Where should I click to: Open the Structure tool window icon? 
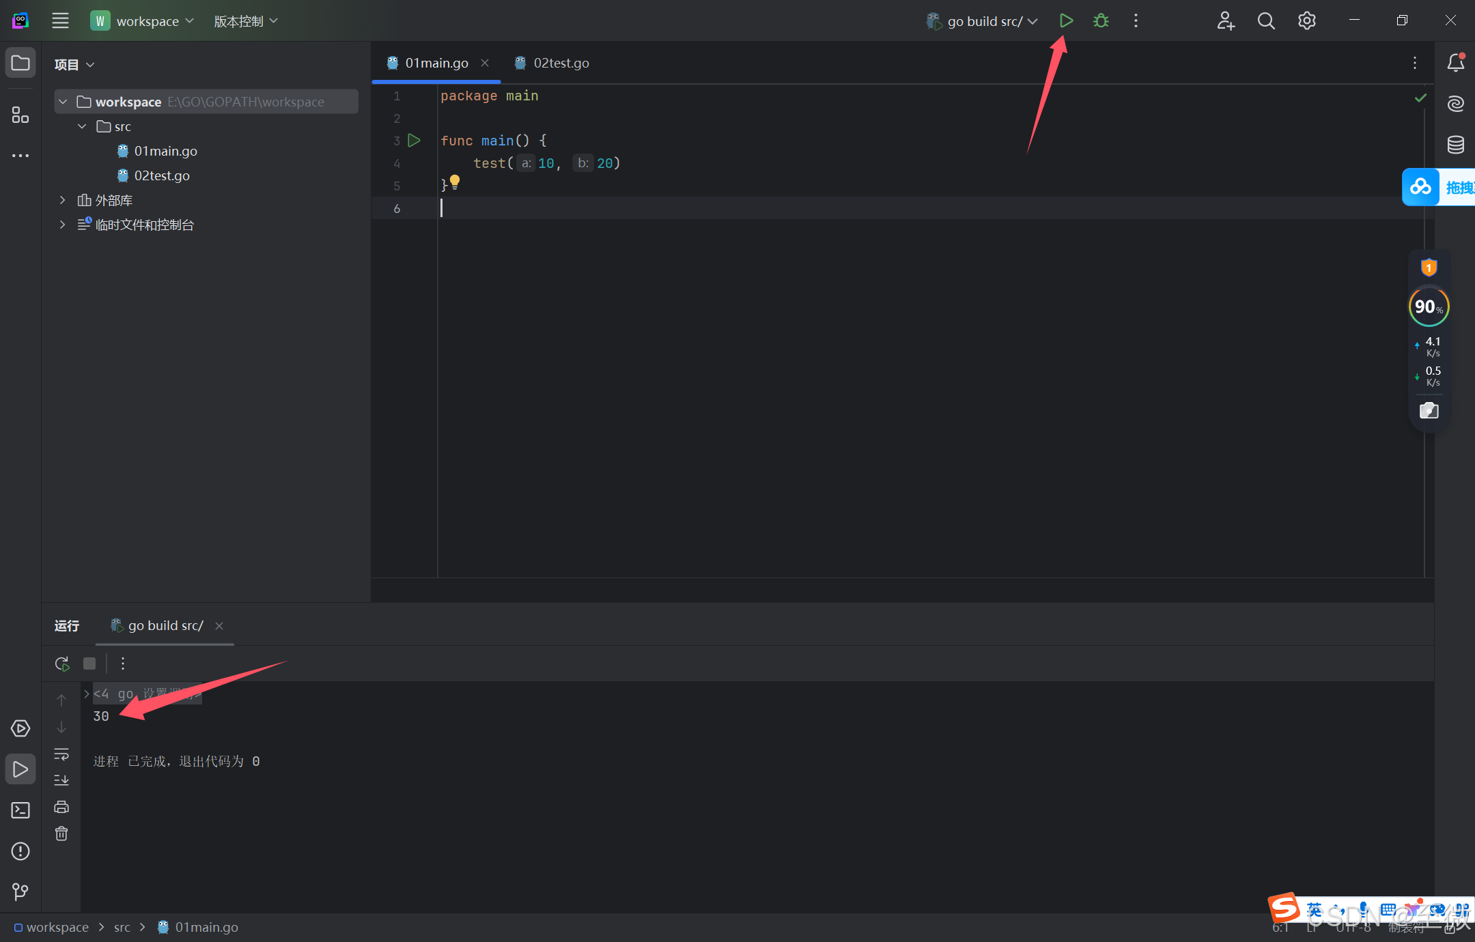coord(20,115)
